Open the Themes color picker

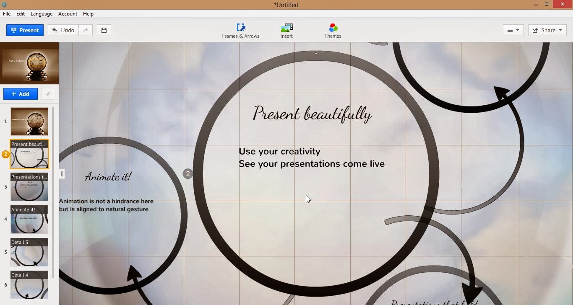coord(333,31)
